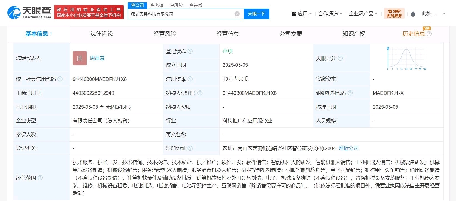Click the TianYanCha logo
The height and width of the screenshot is (201, 456).
(29, 13)
